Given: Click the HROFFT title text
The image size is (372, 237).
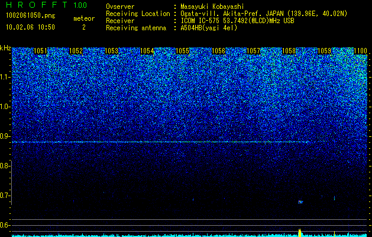Looking at the screenshot, I should (x=37, y=5).
